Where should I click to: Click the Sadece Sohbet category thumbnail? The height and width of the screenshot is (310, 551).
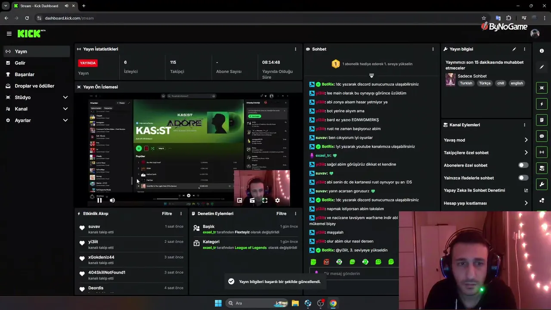point(450,80)
